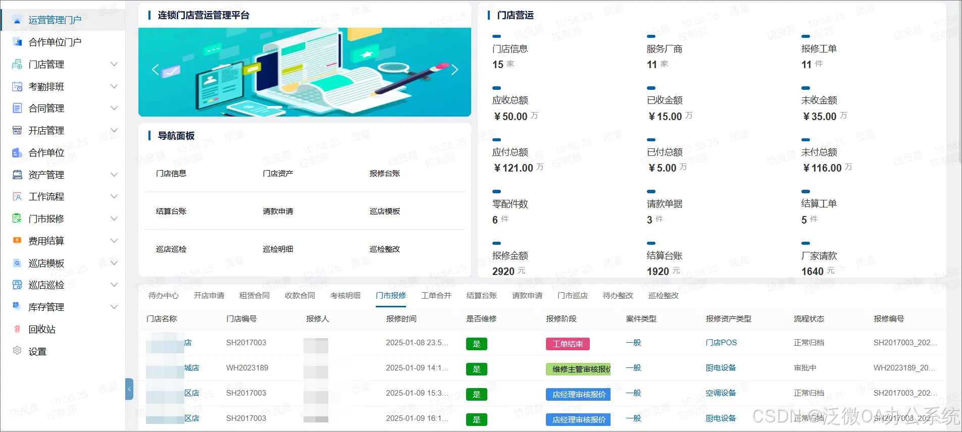The image size is (962, 432).
Task: Click 空调设备 asset type link
Action: coord(721,393)
